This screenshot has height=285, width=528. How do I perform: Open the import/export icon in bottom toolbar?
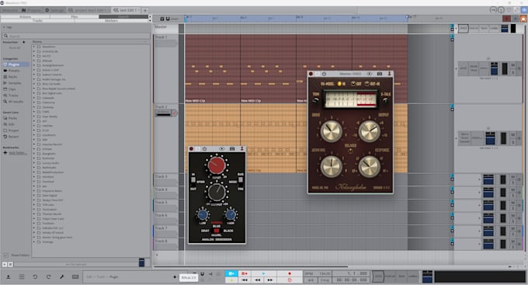pos(8,276)
